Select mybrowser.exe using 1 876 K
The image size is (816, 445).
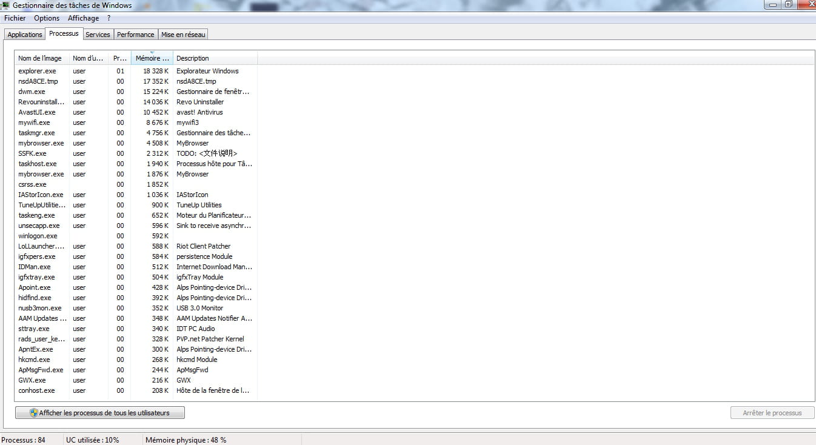click(x=136, y=174)
